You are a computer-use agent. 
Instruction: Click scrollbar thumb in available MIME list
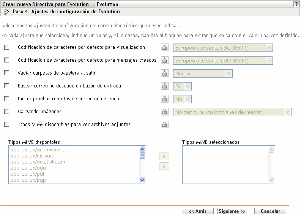[142, 156]
